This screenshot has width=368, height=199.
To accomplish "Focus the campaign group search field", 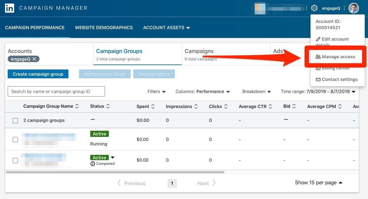I will pyautogui.click(x=56, y=92).
